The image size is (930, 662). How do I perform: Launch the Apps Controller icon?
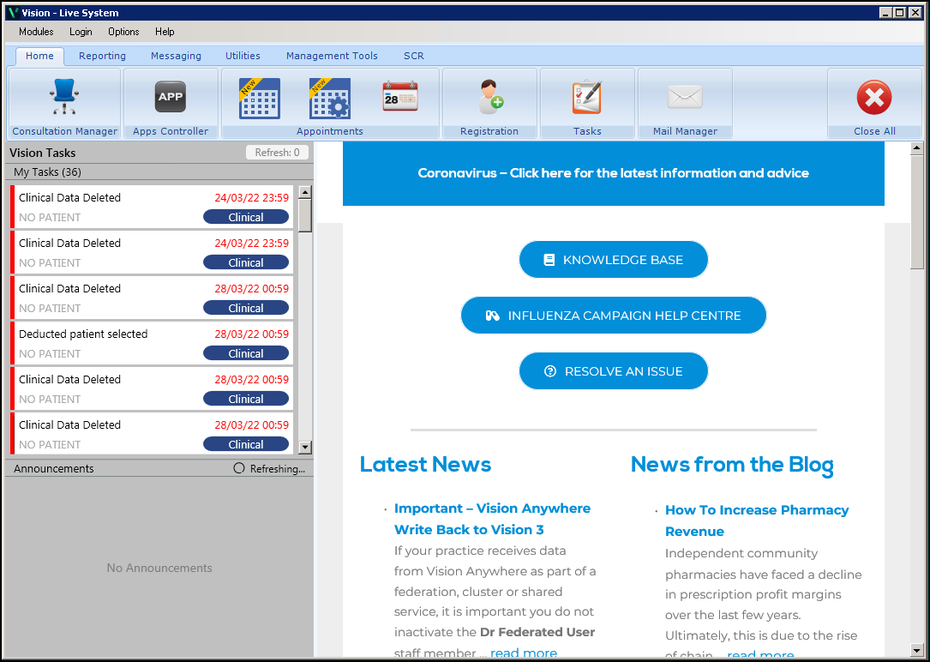(x=171, y=97)
